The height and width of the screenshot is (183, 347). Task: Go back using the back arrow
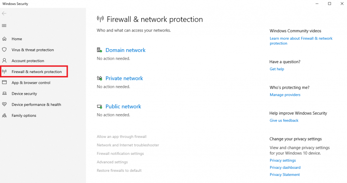click(x=4, y=14)
